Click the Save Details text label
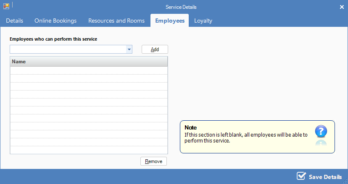Image resolution: width=348 pixels, height=184 pixels. pyautogui.click(x=325, y=177)
